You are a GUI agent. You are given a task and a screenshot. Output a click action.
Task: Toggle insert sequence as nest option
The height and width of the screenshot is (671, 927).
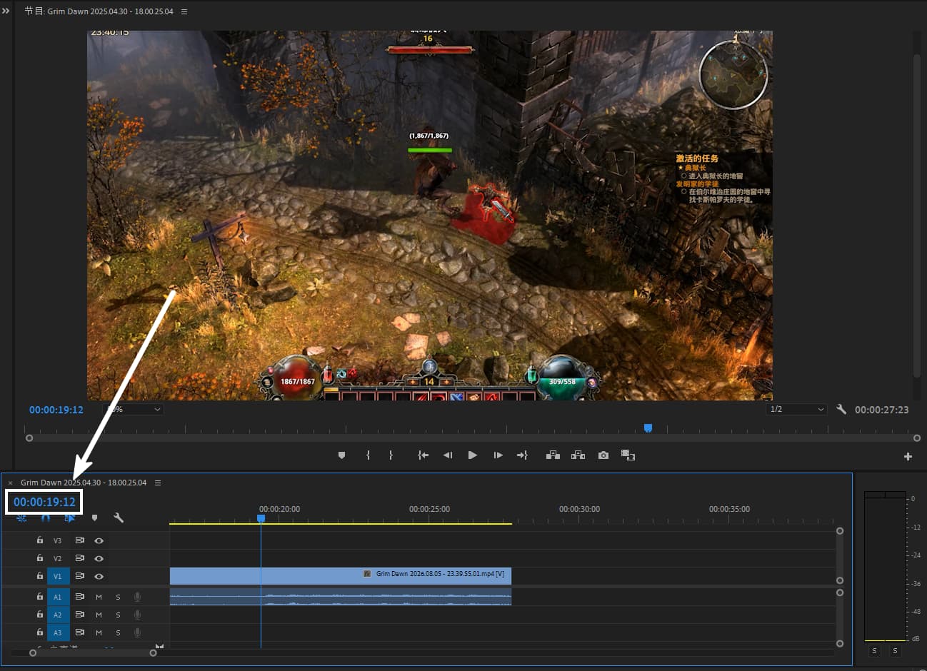(x=21, y=518)
